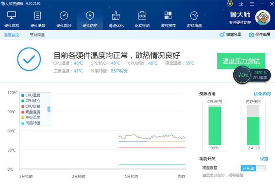
Task: Select the 清理优化 cleanup icon
Action: click(x=116, y=19)
